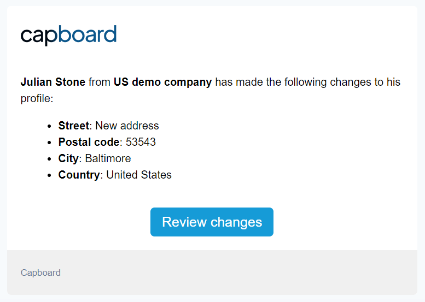This screenshot has width=425, height=302.
Task: Click the word profile: in the message
Action: click(37, 98)
